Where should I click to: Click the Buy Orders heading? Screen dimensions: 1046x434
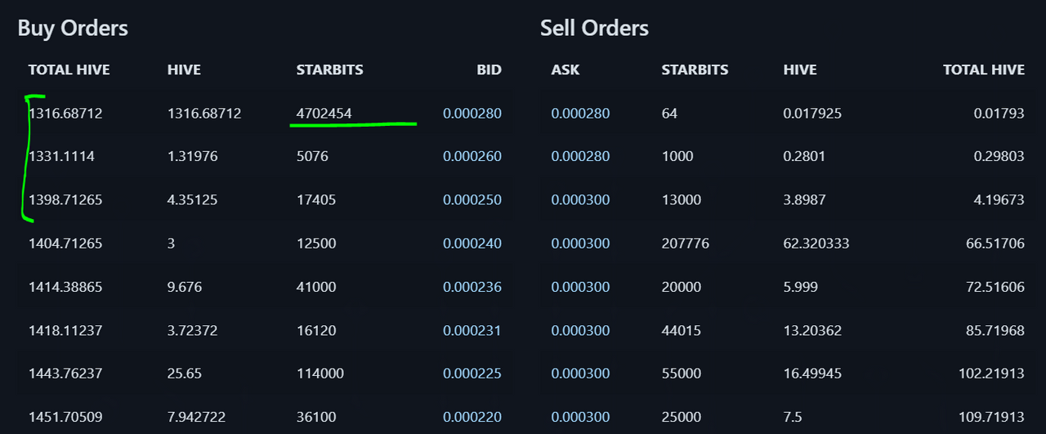pyautogui.click(x=73, y=29)
